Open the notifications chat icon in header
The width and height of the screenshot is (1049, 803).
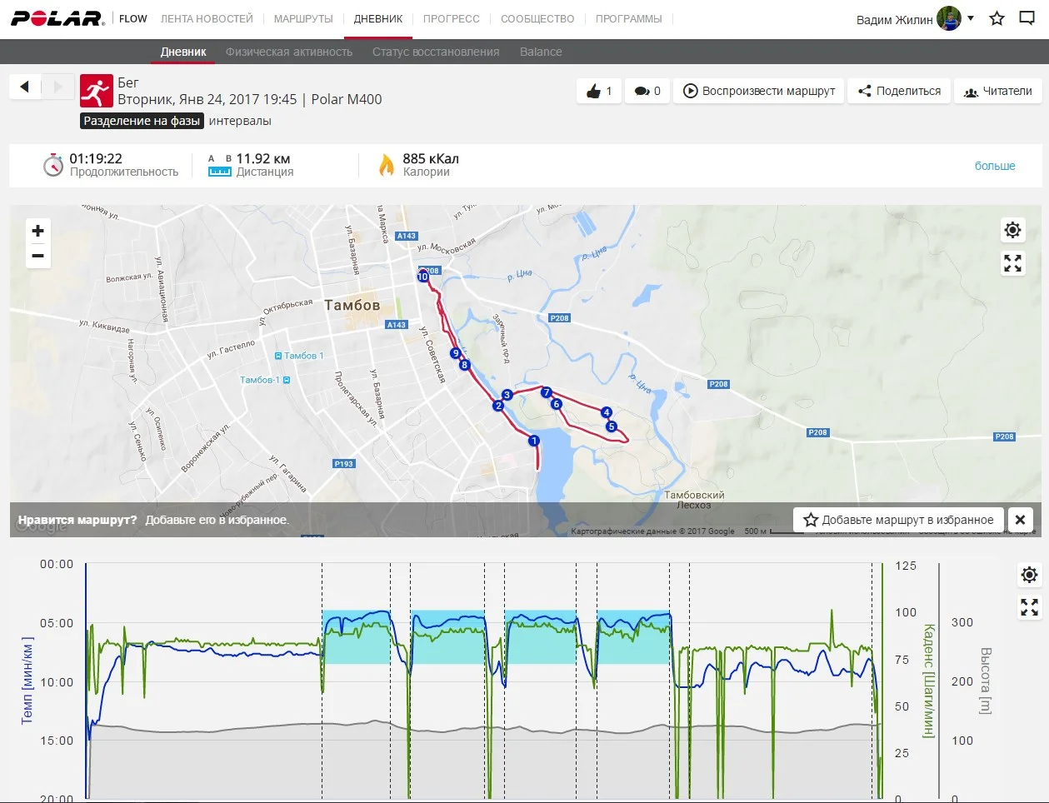click(x=1027, y=18)
